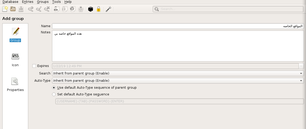The width and height of the screenshot is (306, 129).
Task: Open the Database menu
Action: click(10, 2)
